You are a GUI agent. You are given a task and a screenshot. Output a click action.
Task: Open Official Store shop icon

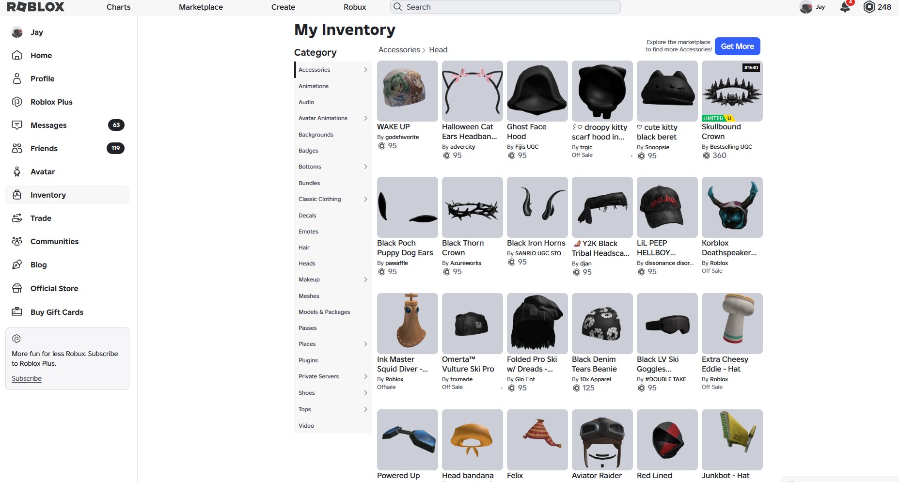pos(17,288)
